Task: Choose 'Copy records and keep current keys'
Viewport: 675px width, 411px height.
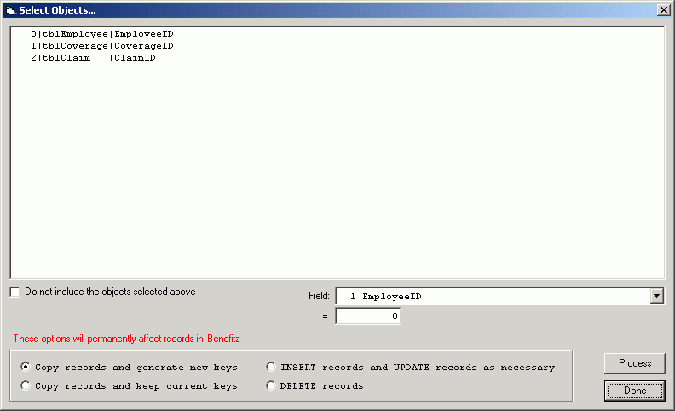Action: coord(26,385)
